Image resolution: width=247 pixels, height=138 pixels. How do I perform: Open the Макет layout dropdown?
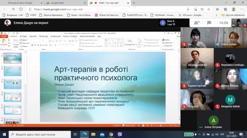click(24, 40)
